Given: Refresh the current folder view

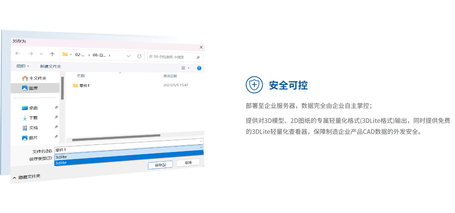Looking at the screenshot, I should [139, 56].
